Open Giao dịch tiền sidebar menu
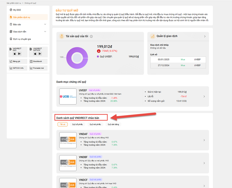The image size is (232, 188). (28, 31)
